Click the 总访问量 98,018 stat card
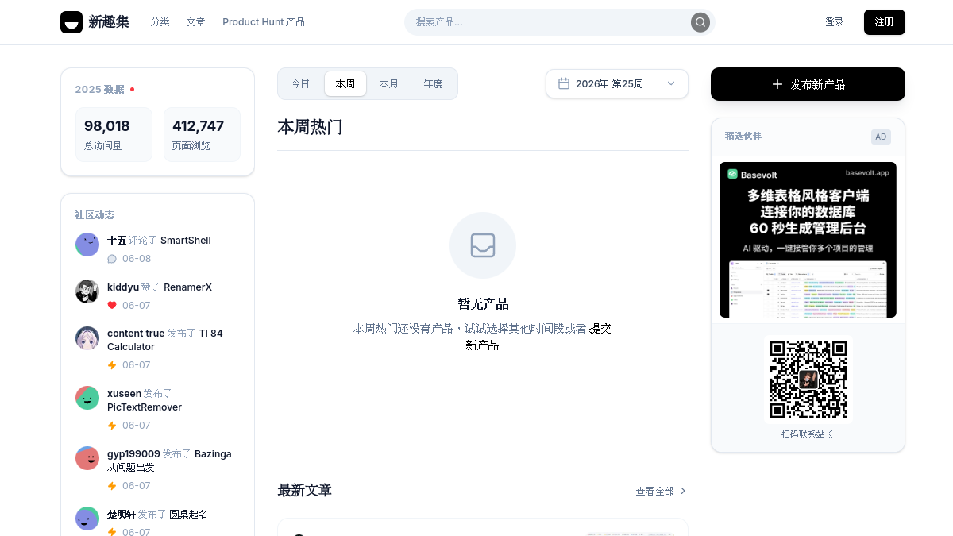Screen dimensions: 953x536 point(114,134)
